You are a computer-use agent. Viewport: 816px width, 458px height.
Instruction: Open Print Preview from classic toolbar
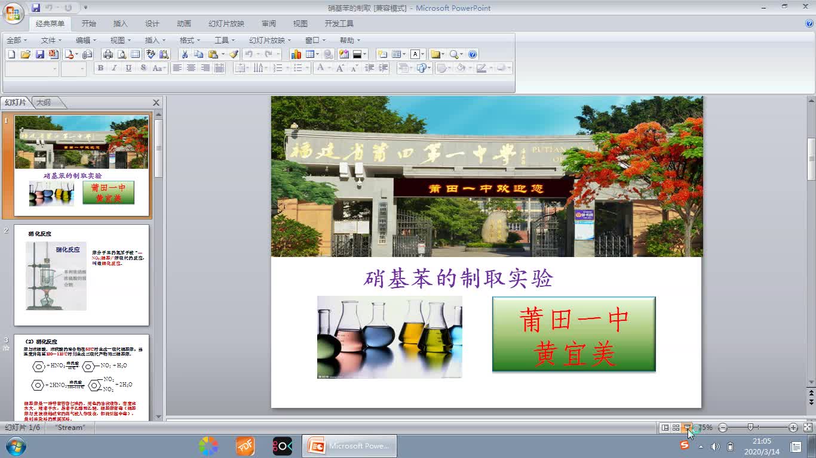coord(122,54)
